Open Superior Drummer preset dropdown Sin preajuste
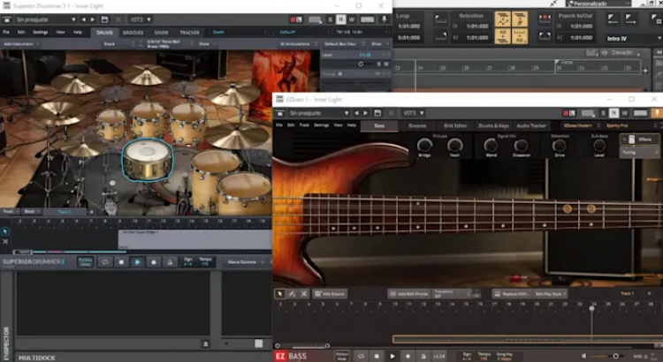 coord(45,19)
